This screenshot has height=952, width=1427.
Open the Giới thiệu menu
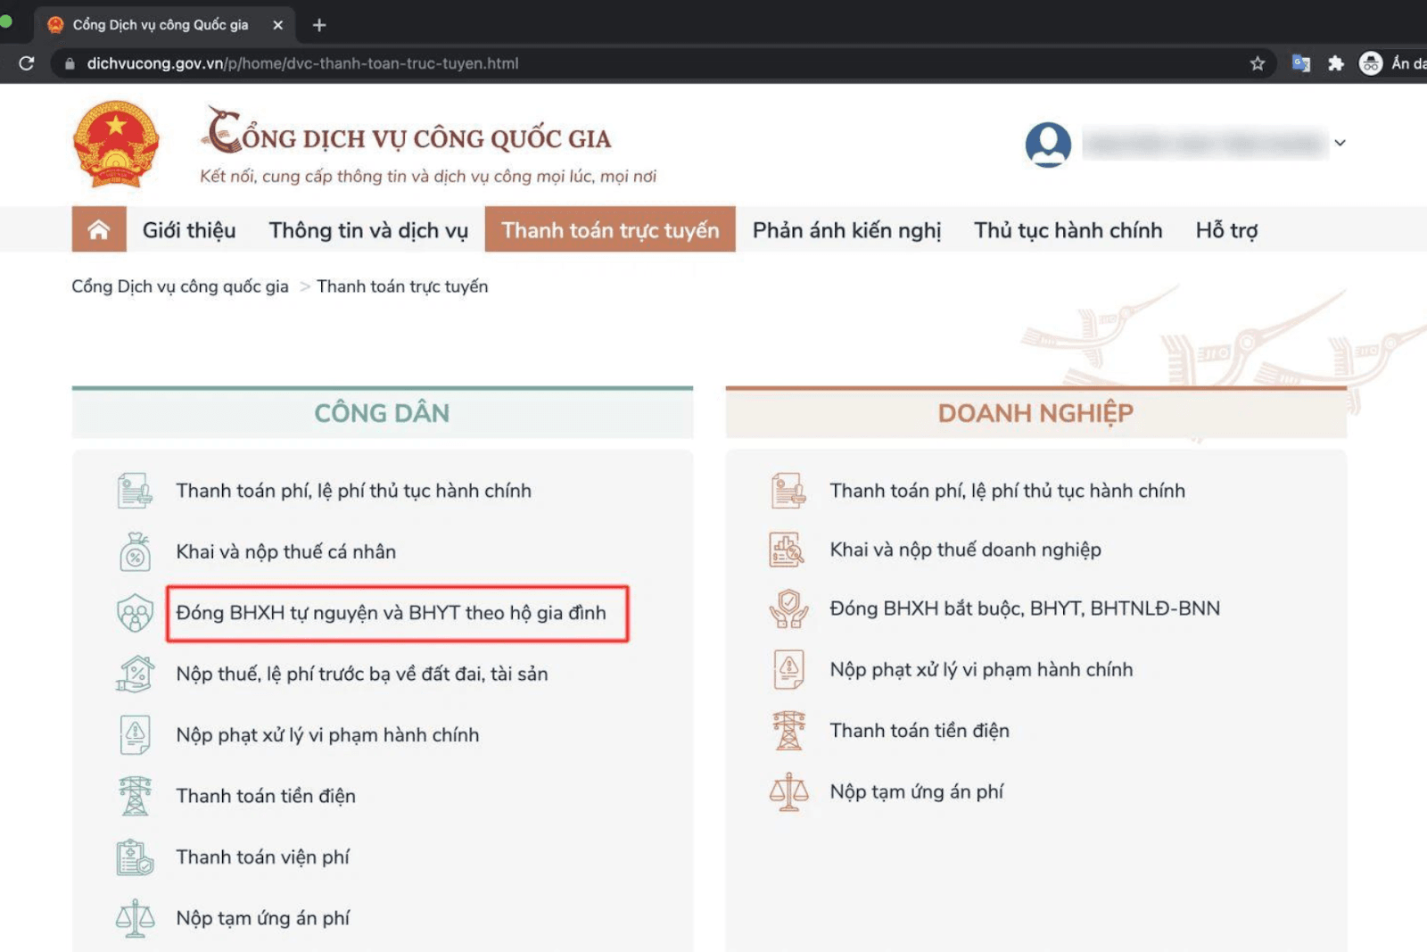coord(189,230)
